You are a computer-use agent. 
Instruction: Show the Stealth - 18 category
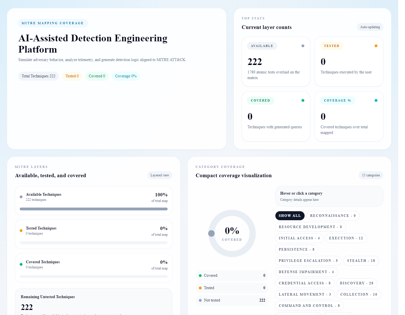[361, 261]
